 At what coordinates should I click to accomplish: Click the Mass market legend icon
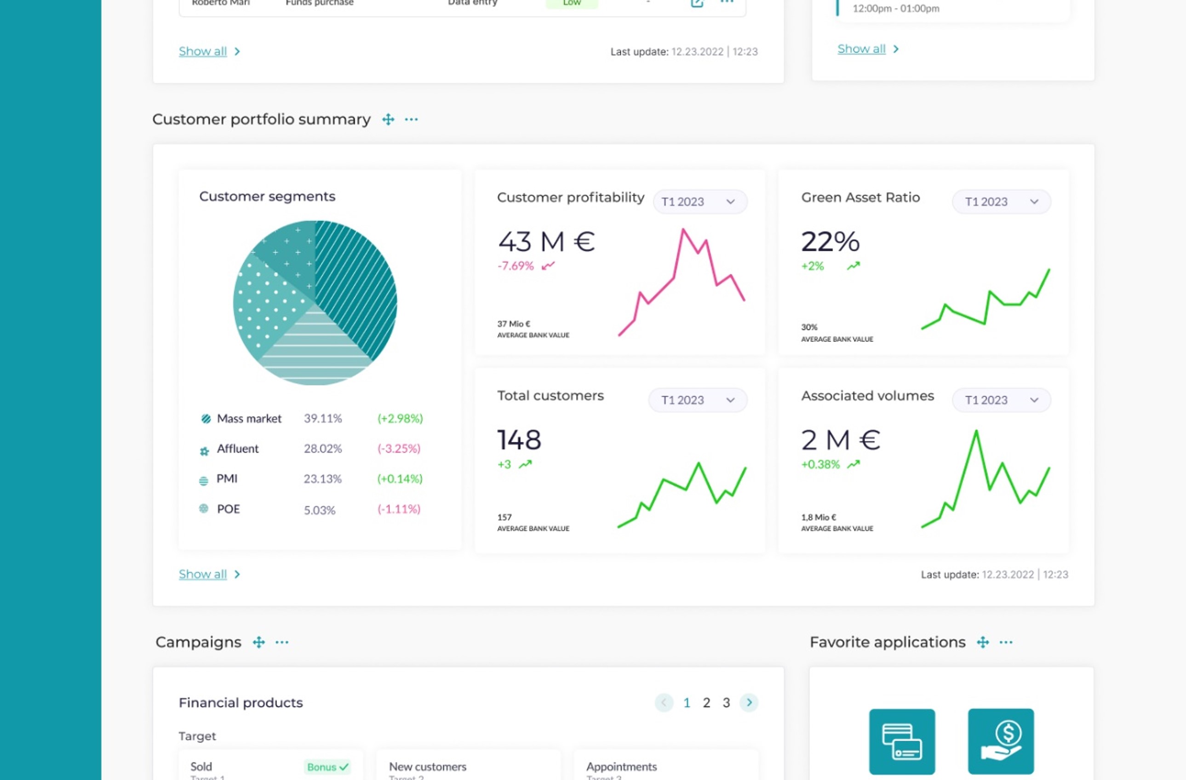[206, 419]
